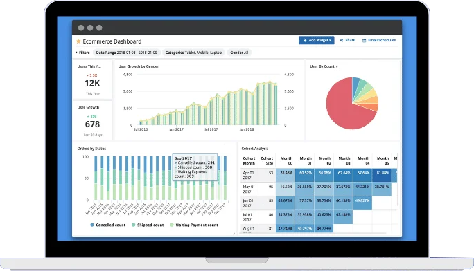Screen dimensions: 474x271
Task: Select the Jul 01 2017 cohort row
Action: click(319, 217)
